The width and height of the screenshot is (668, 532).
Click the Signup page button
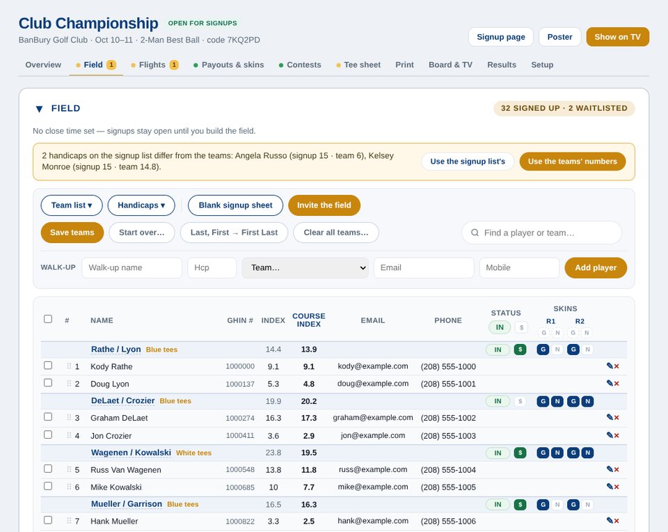[x=501, y=37]
